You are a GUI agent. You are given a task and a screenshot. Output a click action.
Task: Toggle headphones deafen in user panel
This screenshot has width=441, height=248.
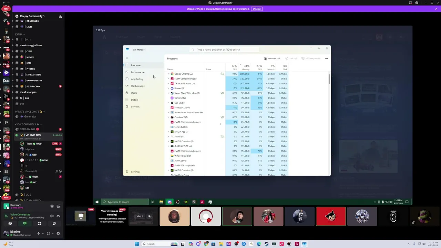click(48, 234)
